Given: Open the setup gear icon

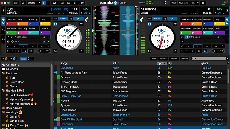Looking at the screenshot, I should (203, 3).
